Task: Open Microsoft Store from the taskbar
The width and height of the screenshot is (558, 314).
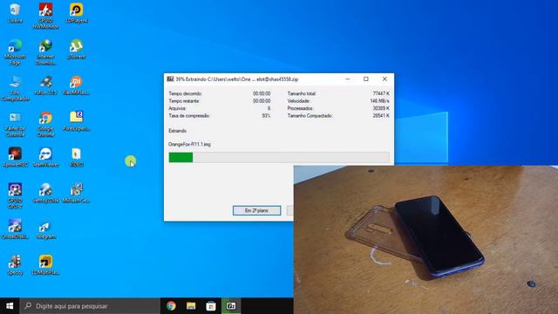Action: (211, 306)
